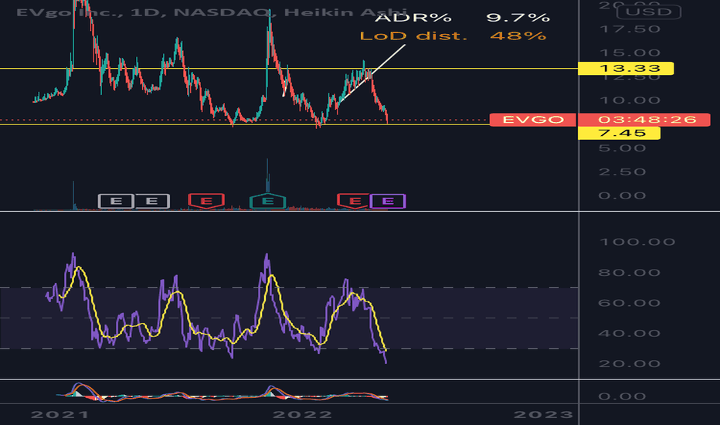The height and width of the screenshot is (425, 720).
Task: Click the purple E earnings marker
Action: tap(388, 201)
